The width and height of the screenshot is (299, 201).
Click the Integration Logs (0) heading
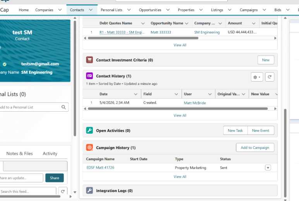coord(114,191)
